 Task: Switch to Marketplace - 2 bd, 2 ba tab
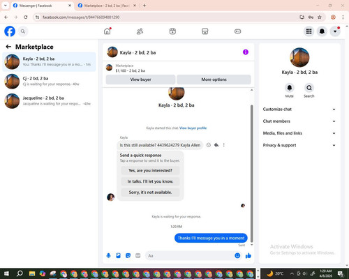(x=107, y=6)
